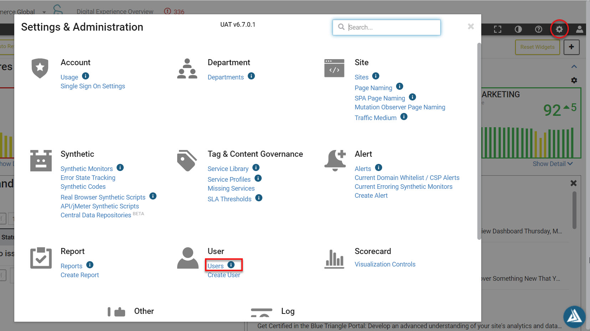
Task: Open Mutation Observer Page Naming
Action: point(400,107)
